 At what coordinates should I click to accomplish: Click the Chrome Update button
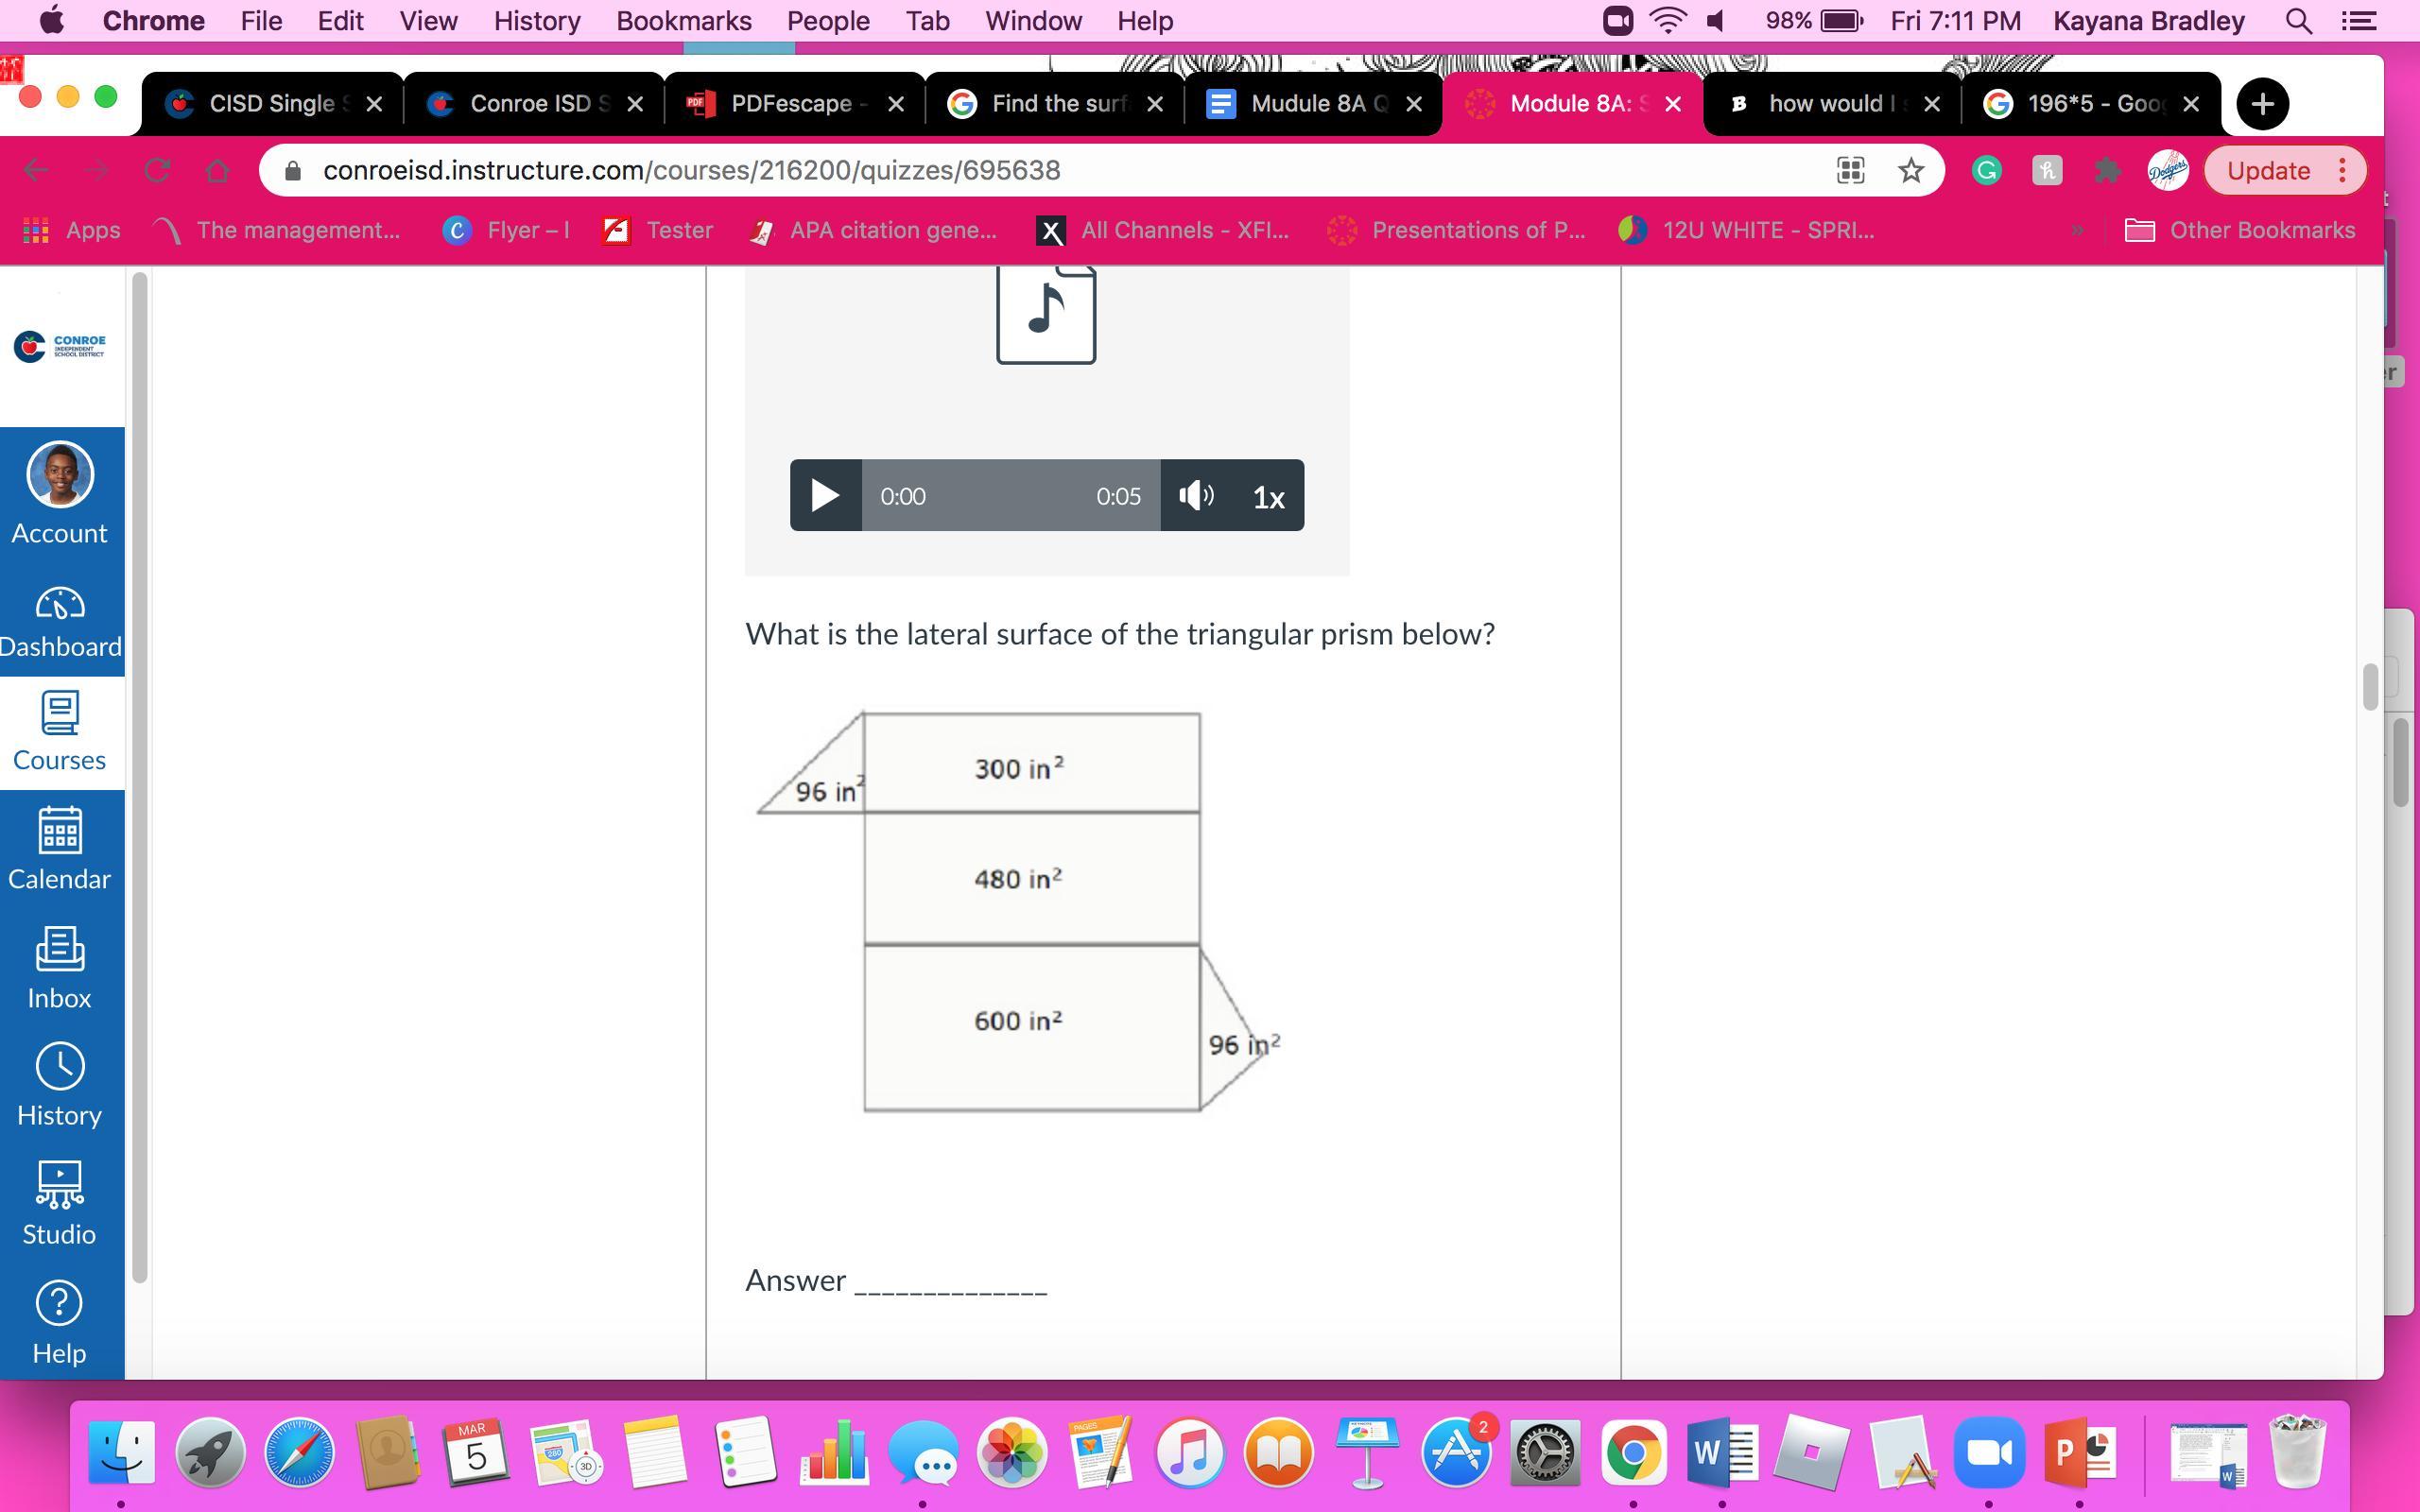pyautogui.click(x=2268, y=170)
